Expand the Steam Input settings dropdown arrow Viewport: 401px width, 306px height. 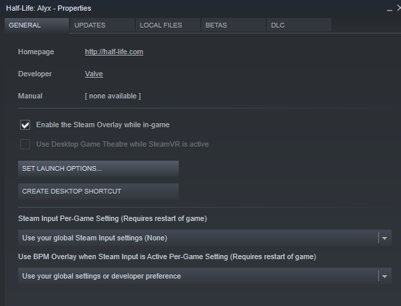click(384, 238)
